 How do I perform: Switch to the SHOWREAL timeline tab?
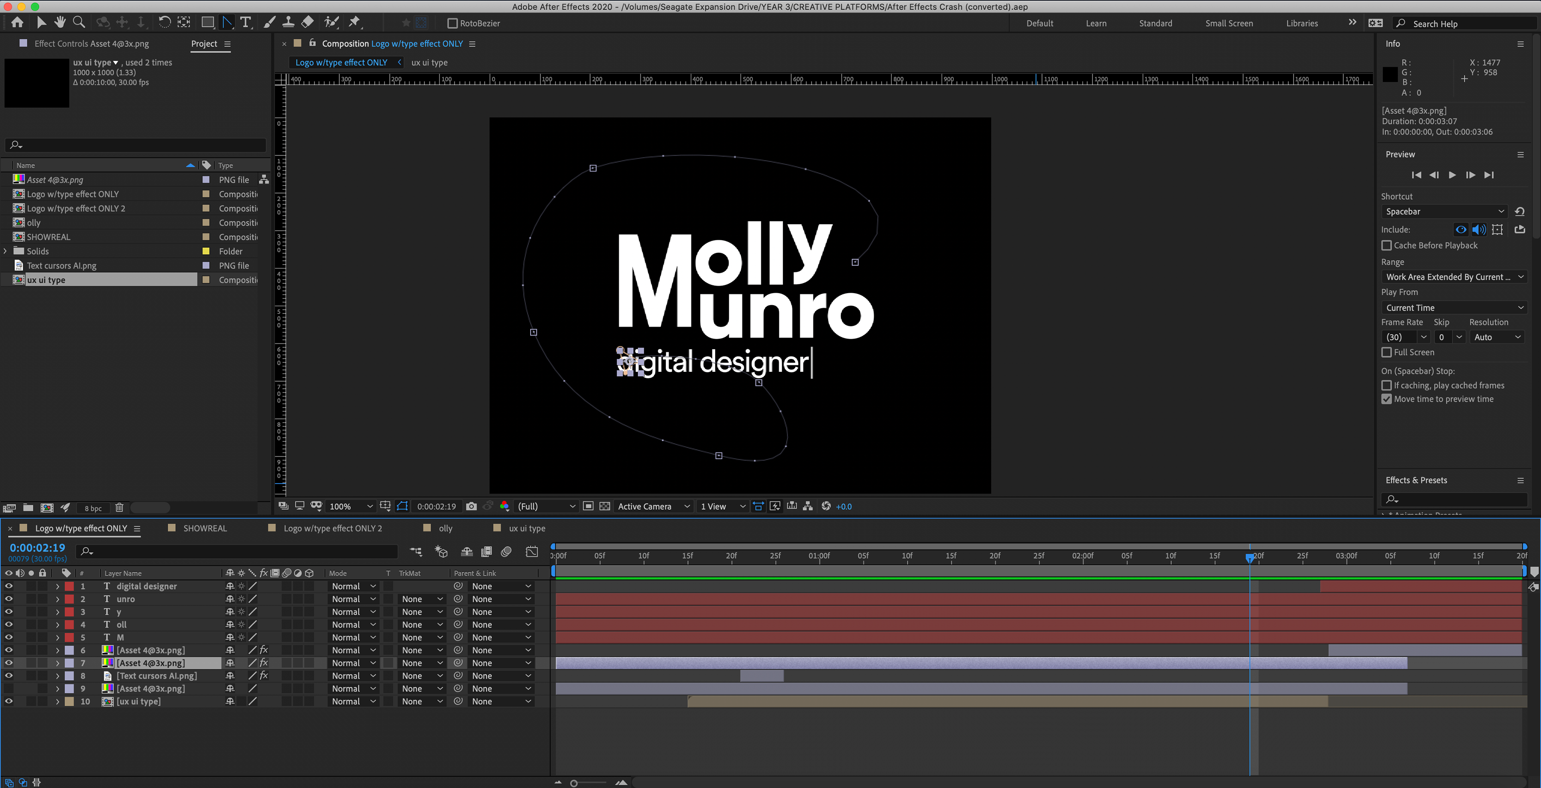tap(205, 529)
